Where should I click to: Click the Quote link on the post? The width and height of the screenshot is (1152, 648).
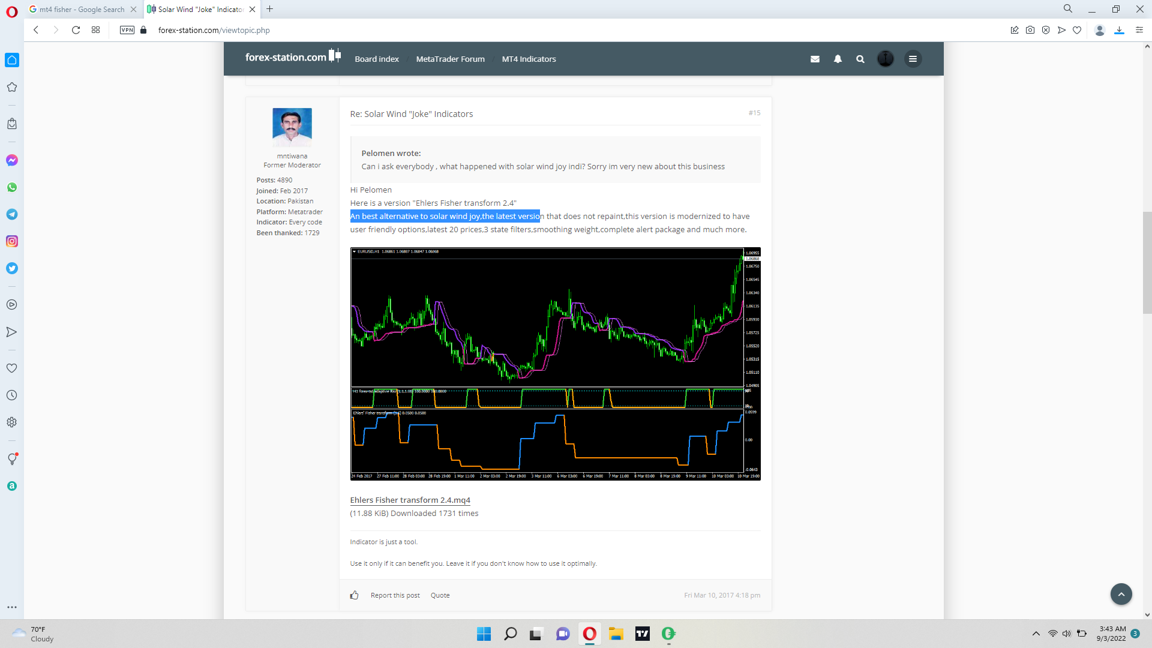click(x=440, y=595)
